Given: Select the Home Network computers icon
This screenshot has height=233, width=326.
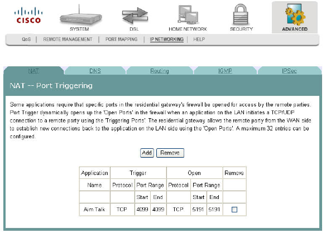Looking at the screenshot, I should [x=188, y=14].
